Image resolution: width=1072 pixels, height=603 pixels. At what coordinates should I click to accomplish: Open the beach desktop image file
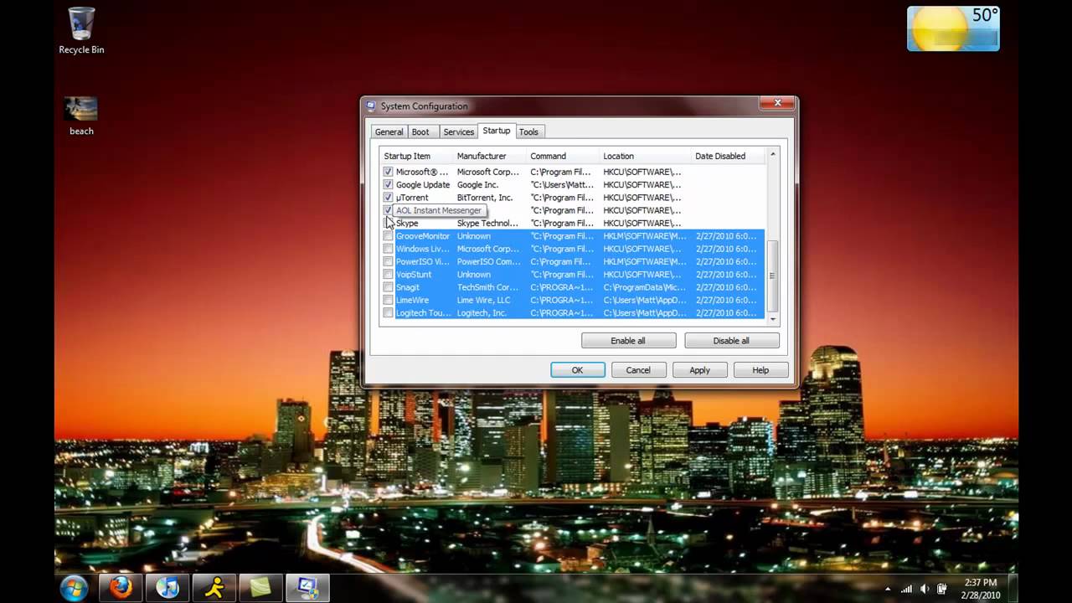pyautogui.click(x=81, y=116)
